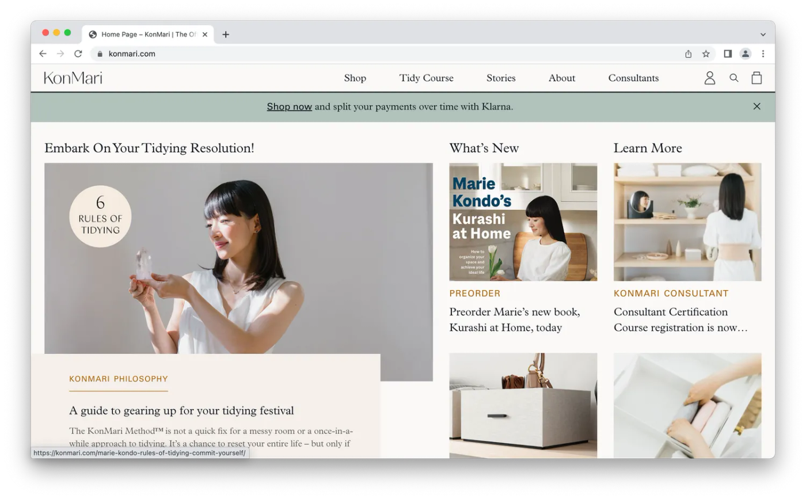Open the shopping bag icon
806x499 pixels.
coord(756,78)
